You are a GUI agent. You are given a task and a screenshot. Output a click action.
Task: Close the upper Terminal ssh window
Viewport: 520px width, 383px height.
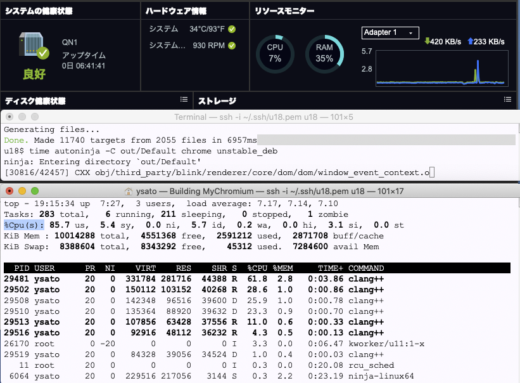10,117
